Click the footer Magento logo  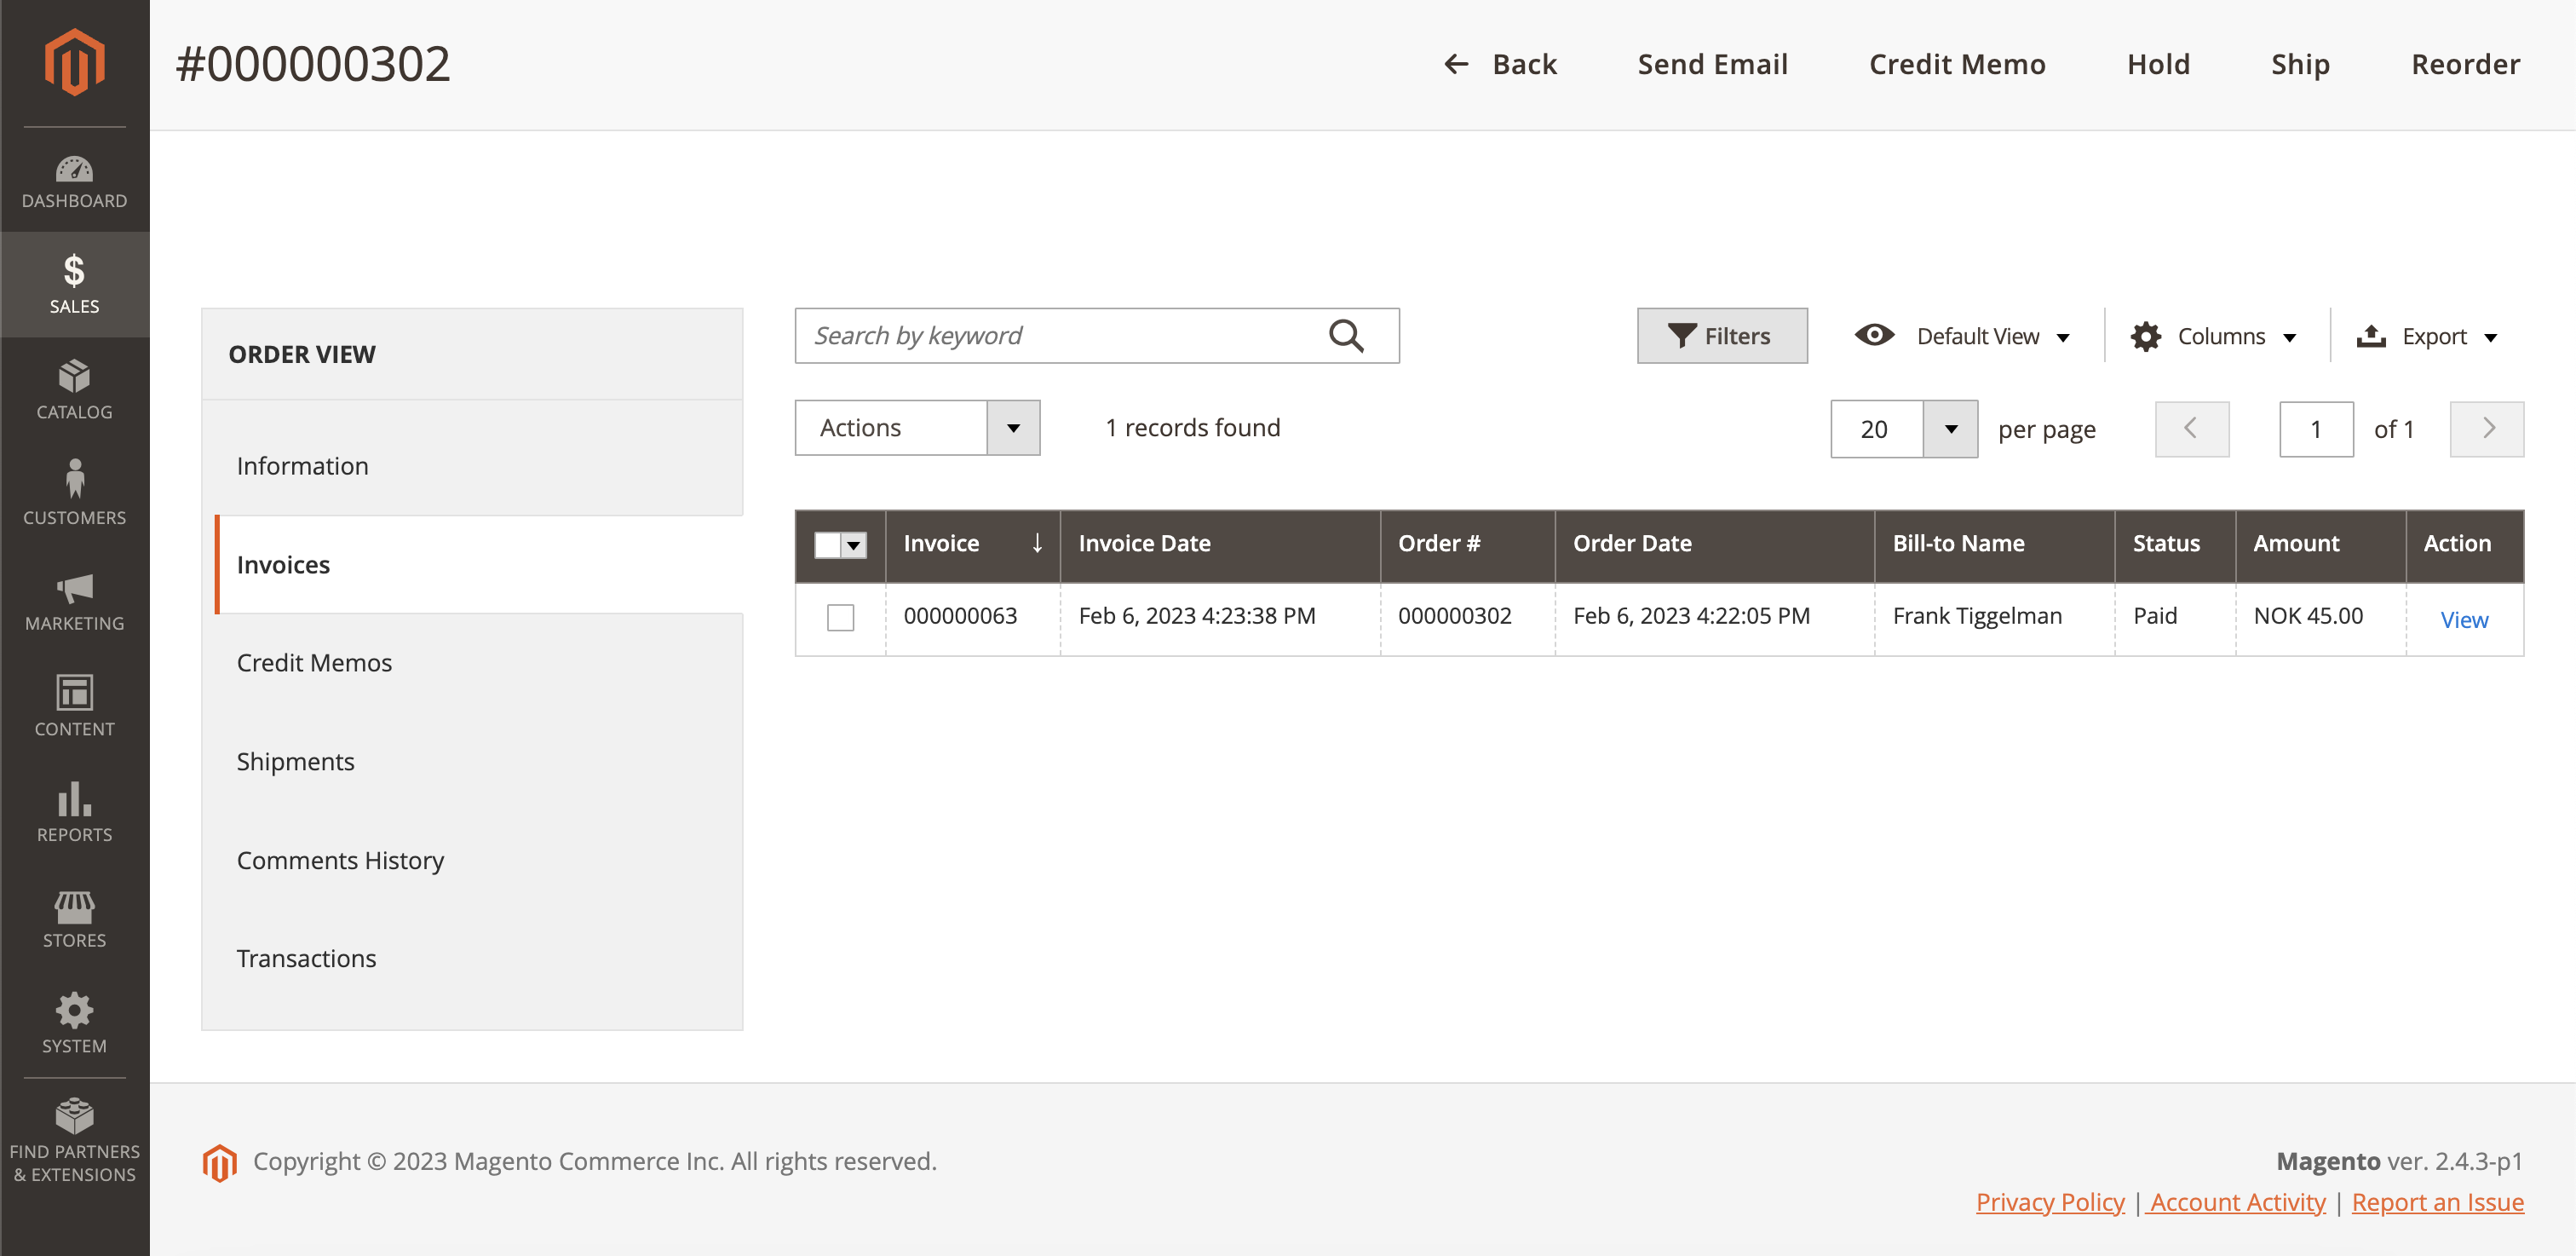219,1162
